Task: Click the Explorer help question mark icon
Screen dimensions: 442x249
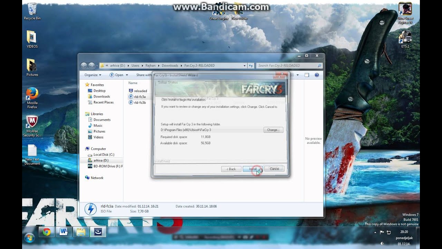Action: coord(317,75)
